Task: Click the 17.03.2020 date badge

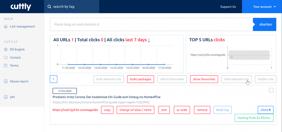Action: 65,91
